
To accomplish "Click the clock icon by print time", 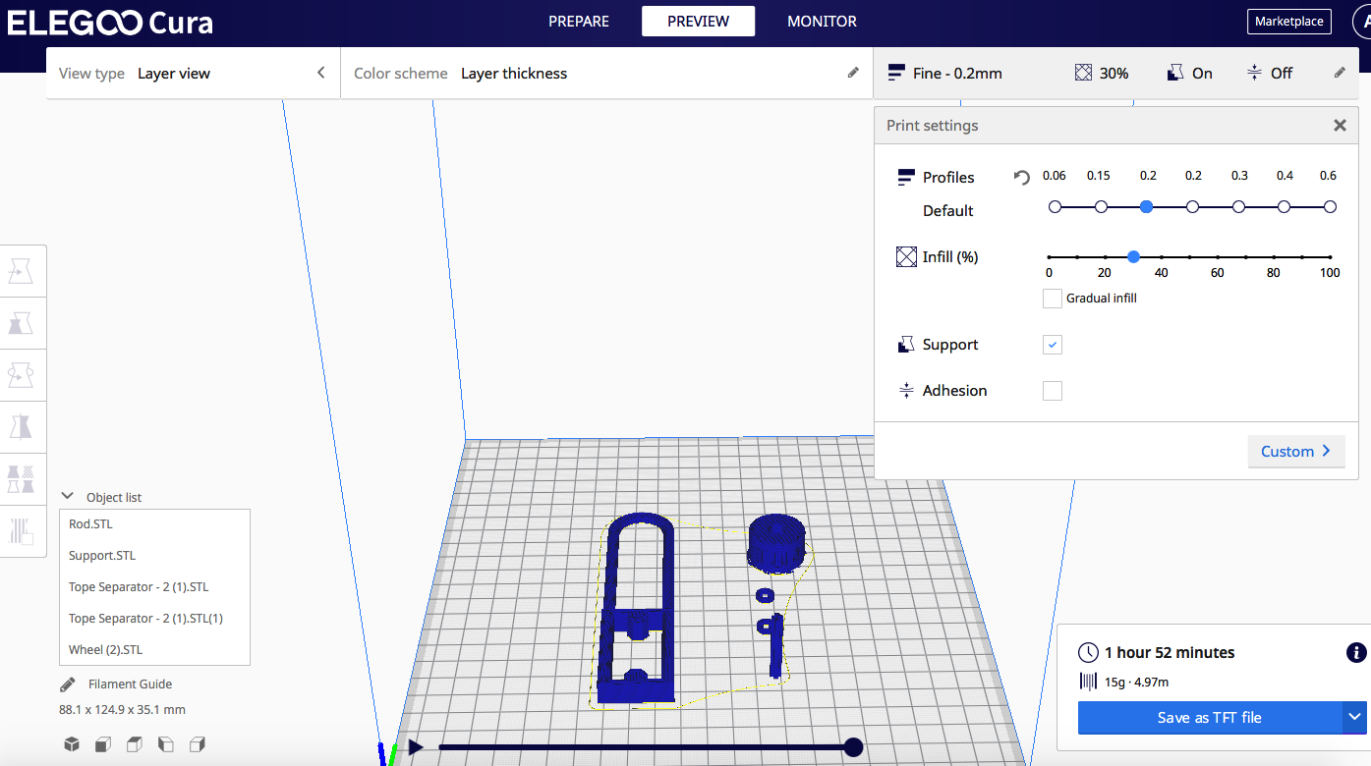I will point(1088,653).
